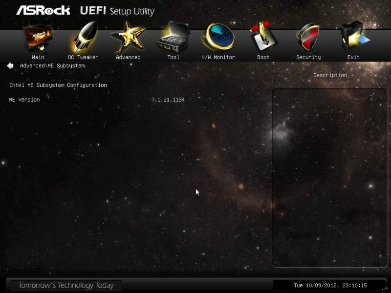This screenshot has width=391, height=293.
Task: Switch to the Exit tab label
Action: (x=353, y=57)
